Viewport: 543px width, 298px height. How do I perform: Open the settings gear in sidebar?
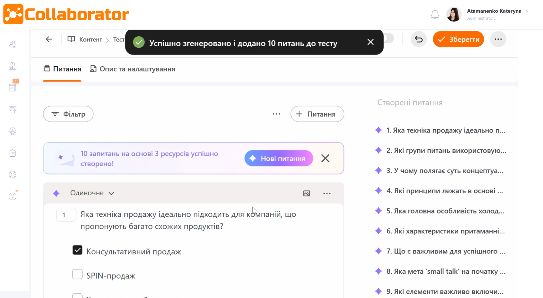click(12, 175)
